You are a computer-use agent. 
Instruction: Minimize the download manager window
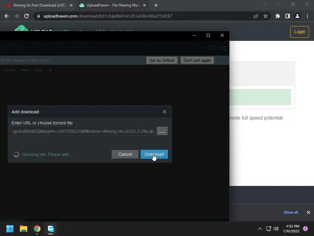click(x=194, y=35)
